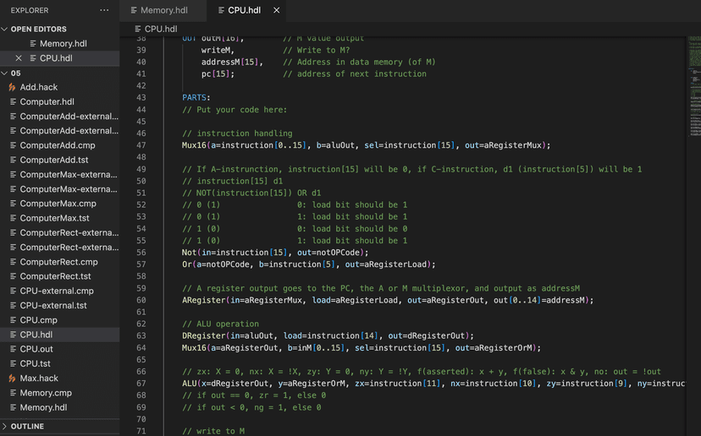The height and width of the screenshot is (436, 701).
Task: Open the Explorer more actions ellipsis menu
Action: tap(104, 10)
